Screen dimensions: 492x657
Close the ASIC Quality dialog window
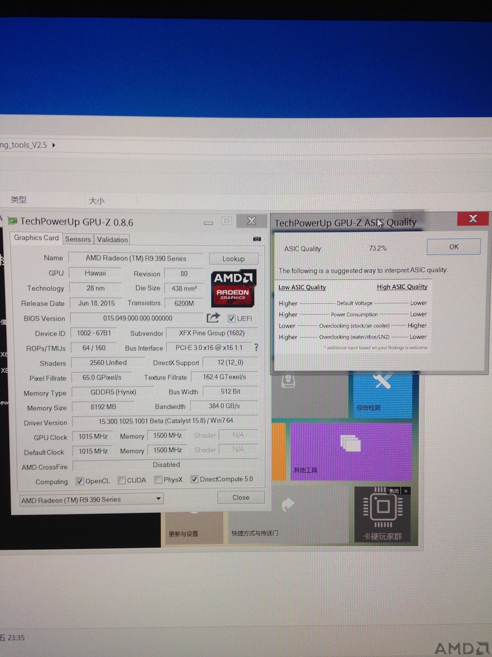473,219
